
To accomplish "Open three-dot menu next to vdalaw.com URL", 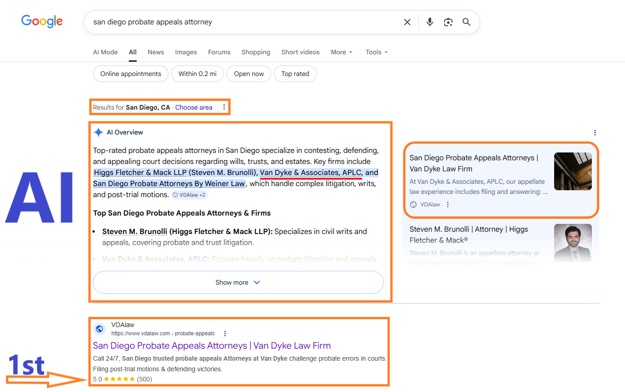I will click(x=225, y=333).
